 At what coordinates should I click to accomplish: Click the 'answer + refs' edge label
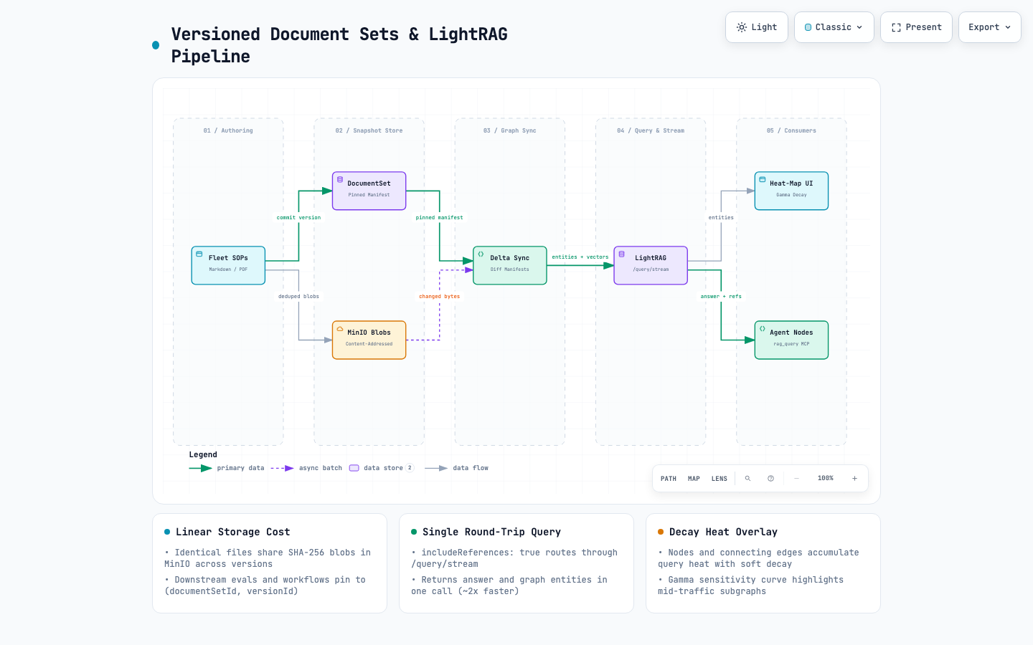721,297
